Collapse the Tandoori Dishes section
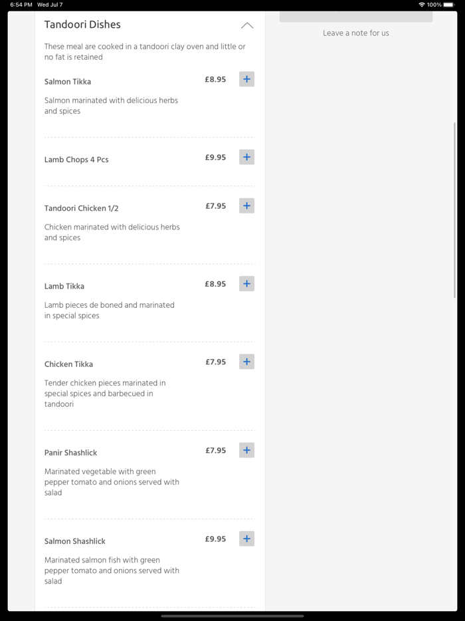465x621 pixels. (246, 25)
